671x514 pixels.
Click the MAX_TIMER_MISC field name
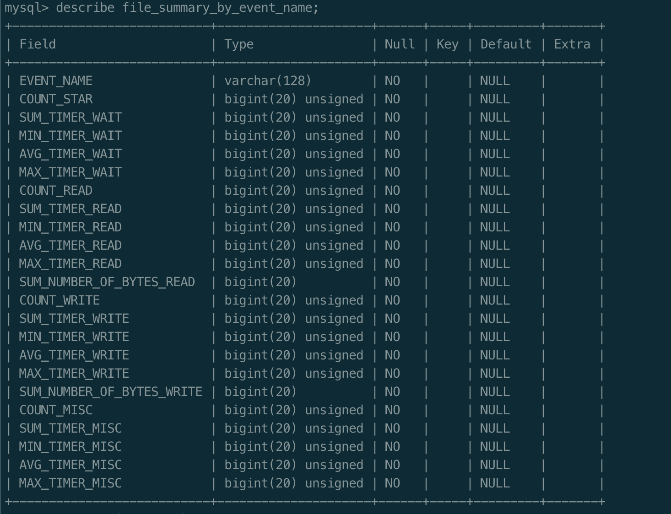[x=70, y=483]
